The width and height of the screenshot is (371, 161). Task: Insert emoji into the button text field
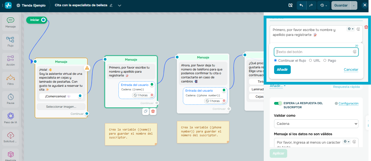point(355,51)
